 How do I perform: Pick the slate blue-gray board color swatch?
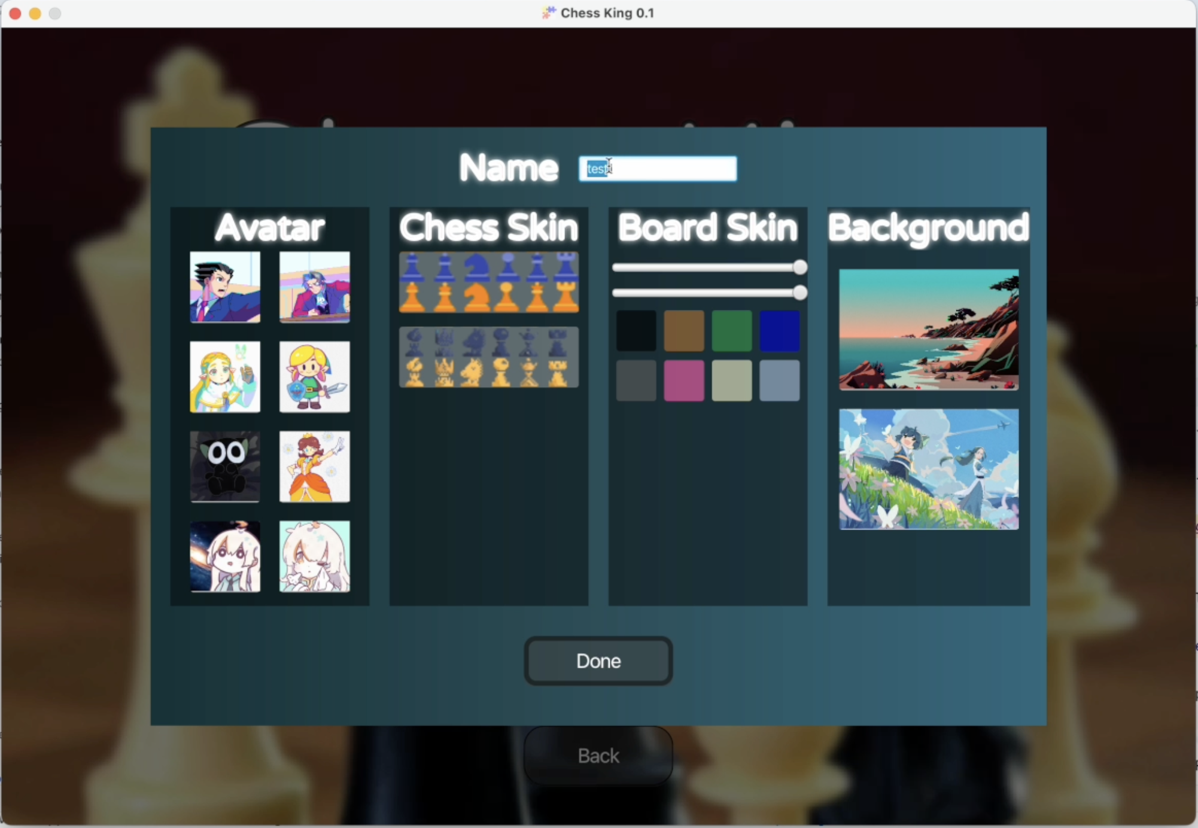pyautogui.click(x=780, y=380)
